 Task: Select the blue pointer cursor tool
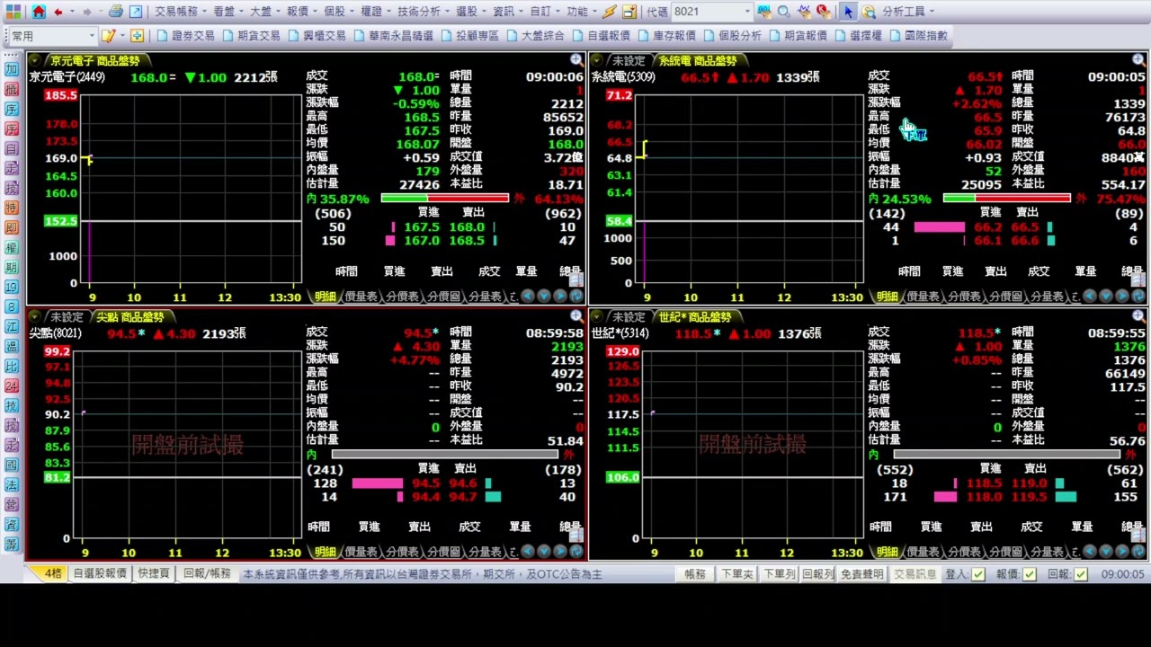[x=848, y=12]
